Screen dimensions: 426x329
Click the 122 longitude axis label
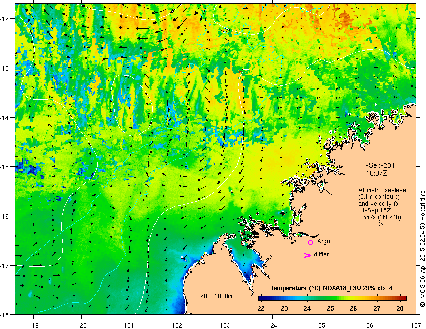coord(177,325)
